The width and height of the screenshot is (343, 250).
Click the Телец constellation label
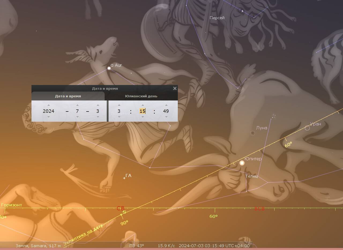tap(252, 176)
